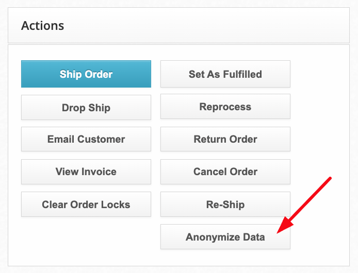Send the order to drop ship
The image size is (358, 273).
pos(86,108)
